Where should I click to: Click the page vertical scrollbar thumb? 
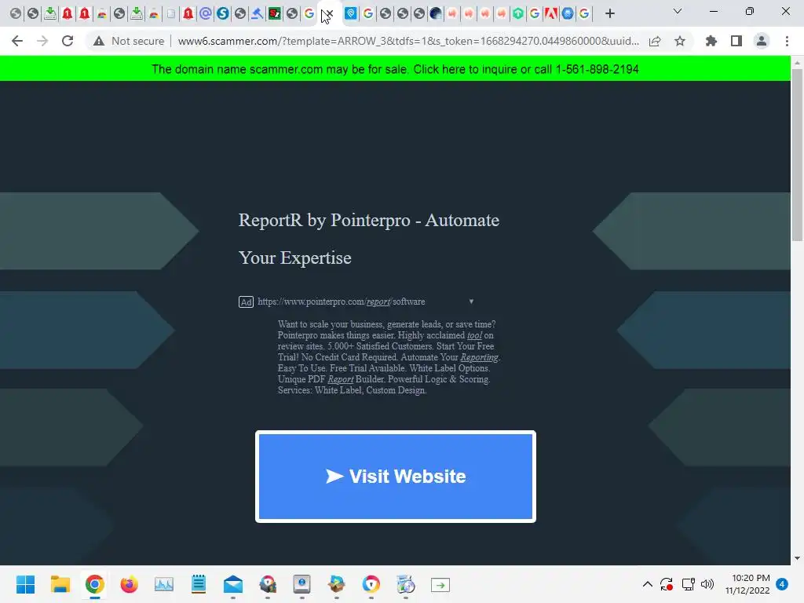pos(797,154)
